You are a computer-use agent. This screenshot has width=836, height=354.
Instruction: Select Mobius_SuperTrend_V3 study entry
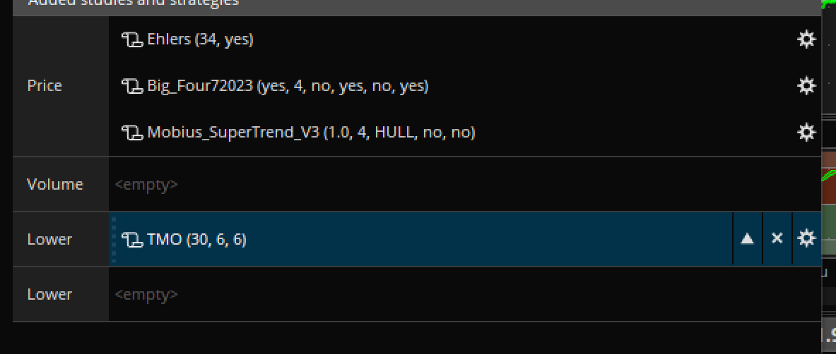point(311,133)
